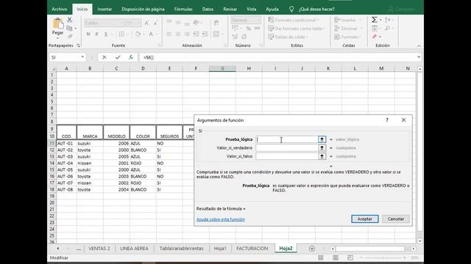Switch to the Fórmulas ribbon tab

[183, 9]
